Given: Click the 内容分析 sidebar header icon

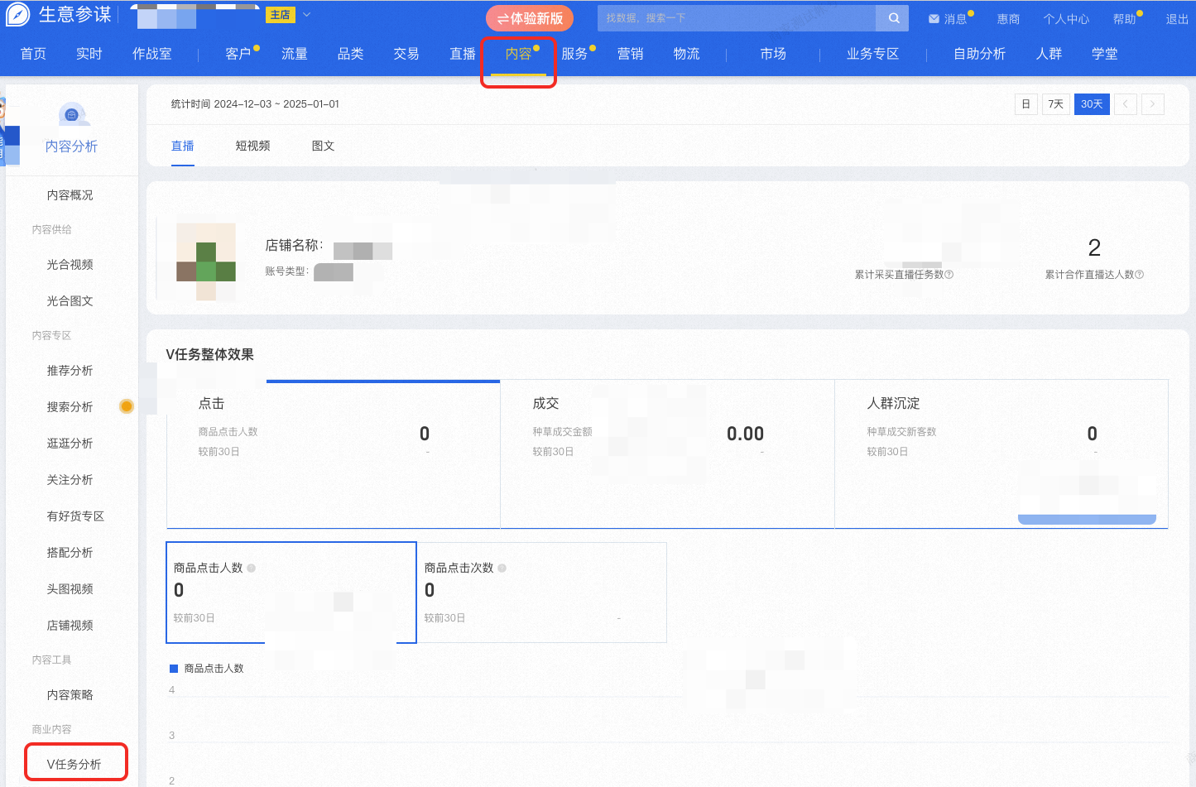Looking at the screenshot, I should pyautogui.click(x=72, y=115).
